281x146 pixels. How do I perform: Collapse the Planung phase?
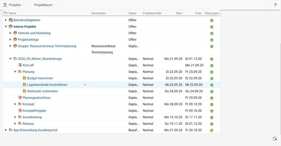click(15, 71)
